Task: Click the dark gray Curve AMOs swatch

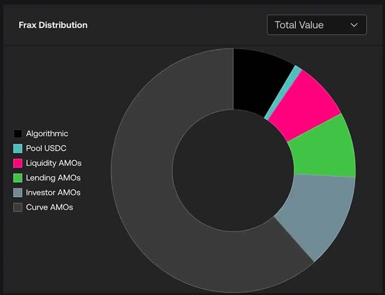Action: tap(18, 207)
